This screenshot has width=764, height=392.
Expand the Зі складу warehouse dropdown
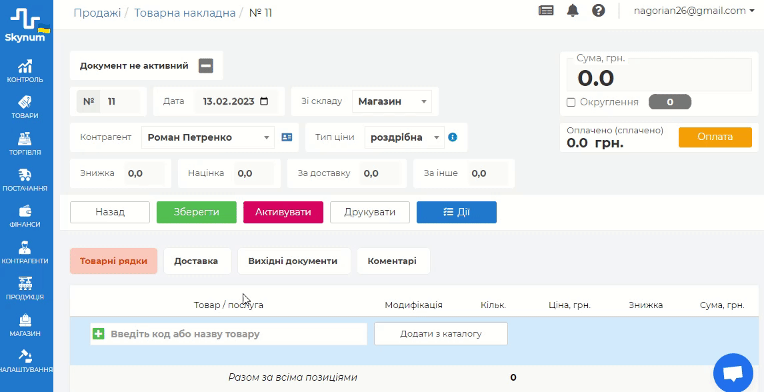tap(423, 102)
